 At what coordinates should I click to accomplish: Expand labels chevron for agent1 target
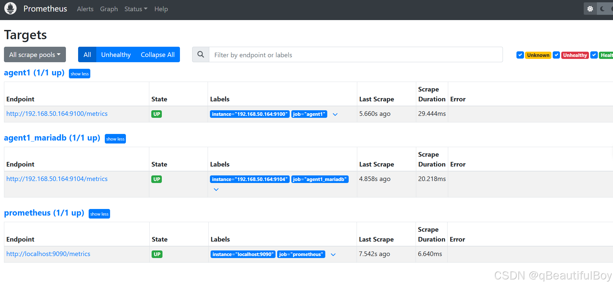pyautogui.click(x=335, y=115)
